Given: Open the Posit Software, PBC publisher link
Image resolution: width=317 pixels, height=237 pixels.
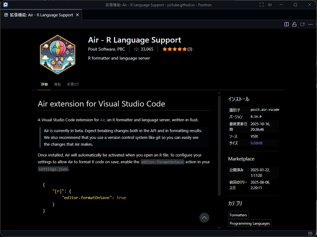Looking at the screenshot, I should [x=106, y=49].
